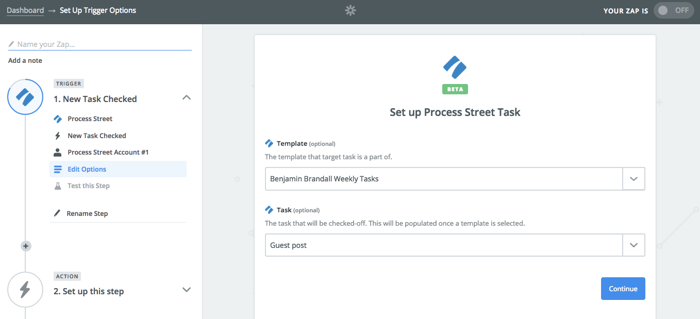Viewport: 700px width, 319px height.
Task: Click the Add a note link
Action: tap(25, 60)
